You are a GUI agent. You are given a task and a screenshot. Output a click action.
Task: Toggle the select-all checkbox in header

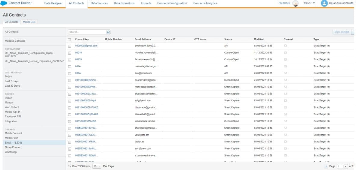pyautogui.click(x=69, y=40)
